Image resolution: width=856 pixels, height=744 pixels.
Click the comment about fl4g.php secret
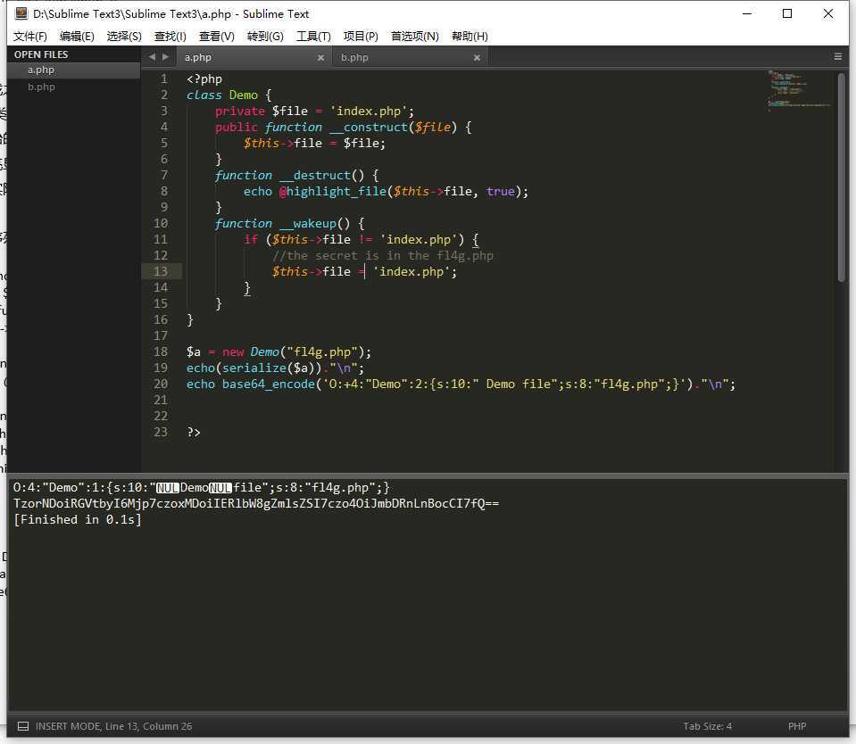click(x=383, y=255)
